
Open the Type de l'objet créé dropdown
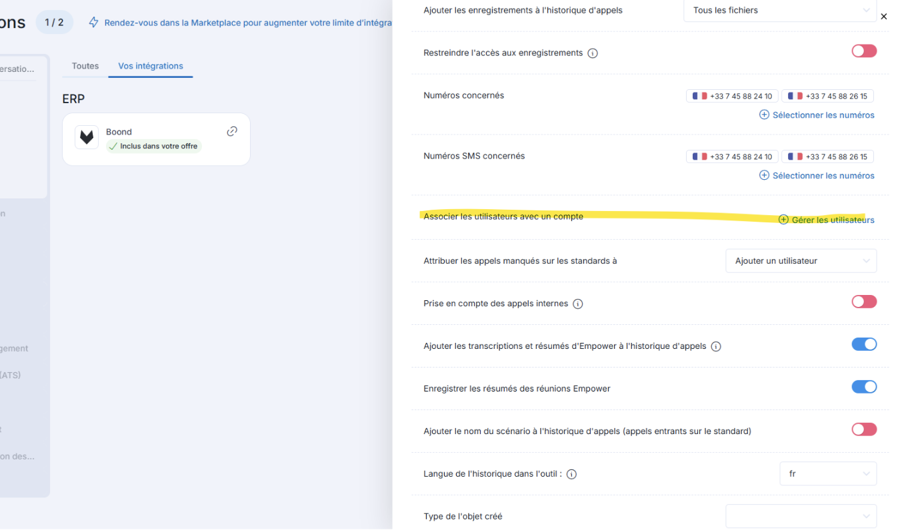[801, 516]
